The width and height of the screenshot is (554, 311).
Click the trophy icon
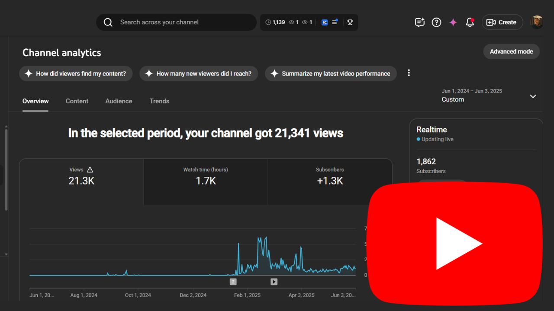coord(350,22)
